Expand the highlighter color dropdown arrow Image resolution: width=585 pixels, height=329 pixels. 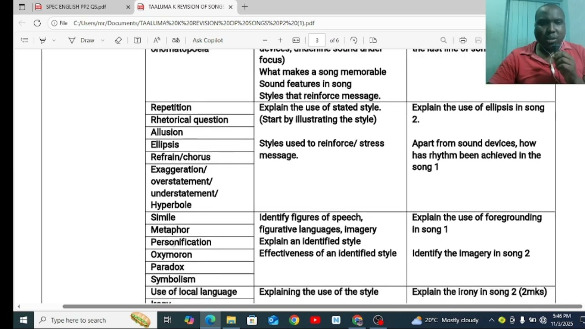[54, 40]
